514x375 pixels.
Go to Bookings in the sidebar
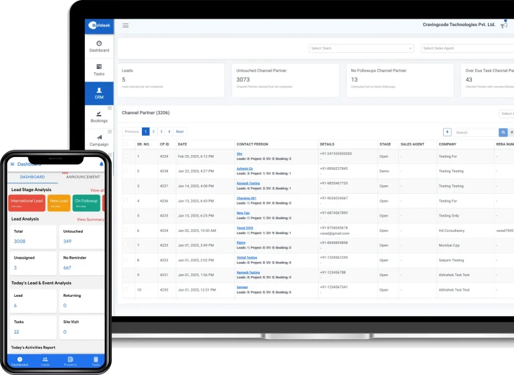tap(99, 116)
